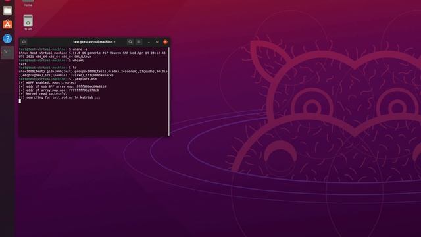This screenshot has height=237, width=421.
Task: Select the Home folder desktop icon
Action: (x=28, y=3)
